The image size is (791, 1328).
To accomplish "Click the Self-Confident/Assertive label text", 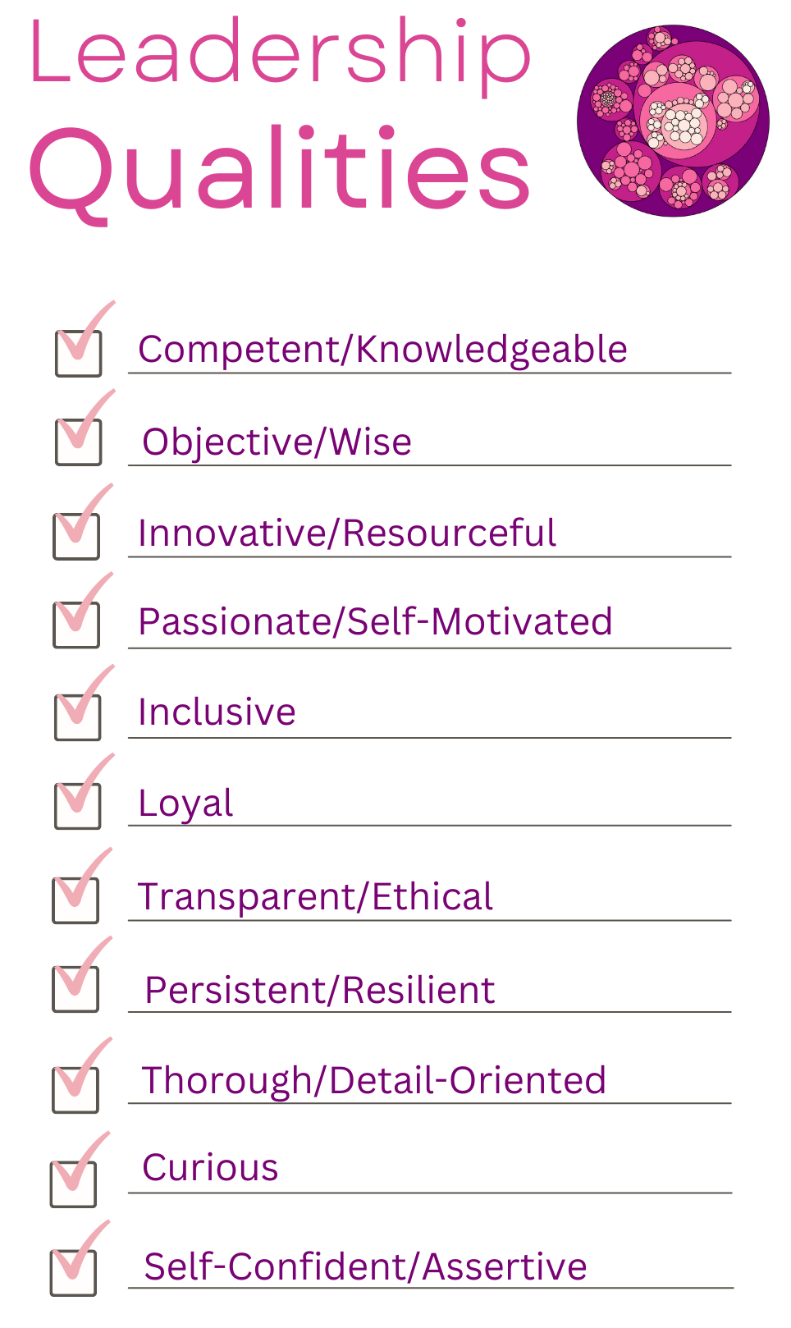I will point(365,1266).
